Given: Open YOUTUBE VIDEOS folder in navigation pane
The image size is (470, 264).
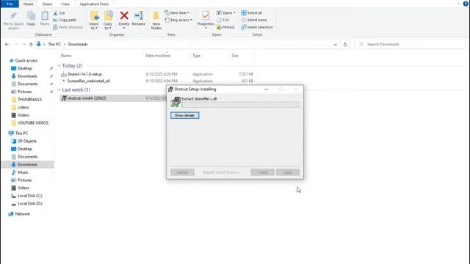Looking at the screenshot, I should (x=32, y=122).
